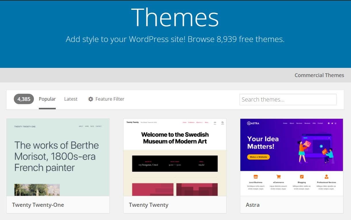Click the Twitter icon in Astra preview header
This screenshot has width=351, height=220.
click(x=332, y=123)
